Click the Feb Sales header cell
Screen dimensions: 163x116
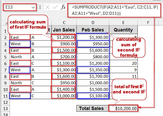click(93, 30)
